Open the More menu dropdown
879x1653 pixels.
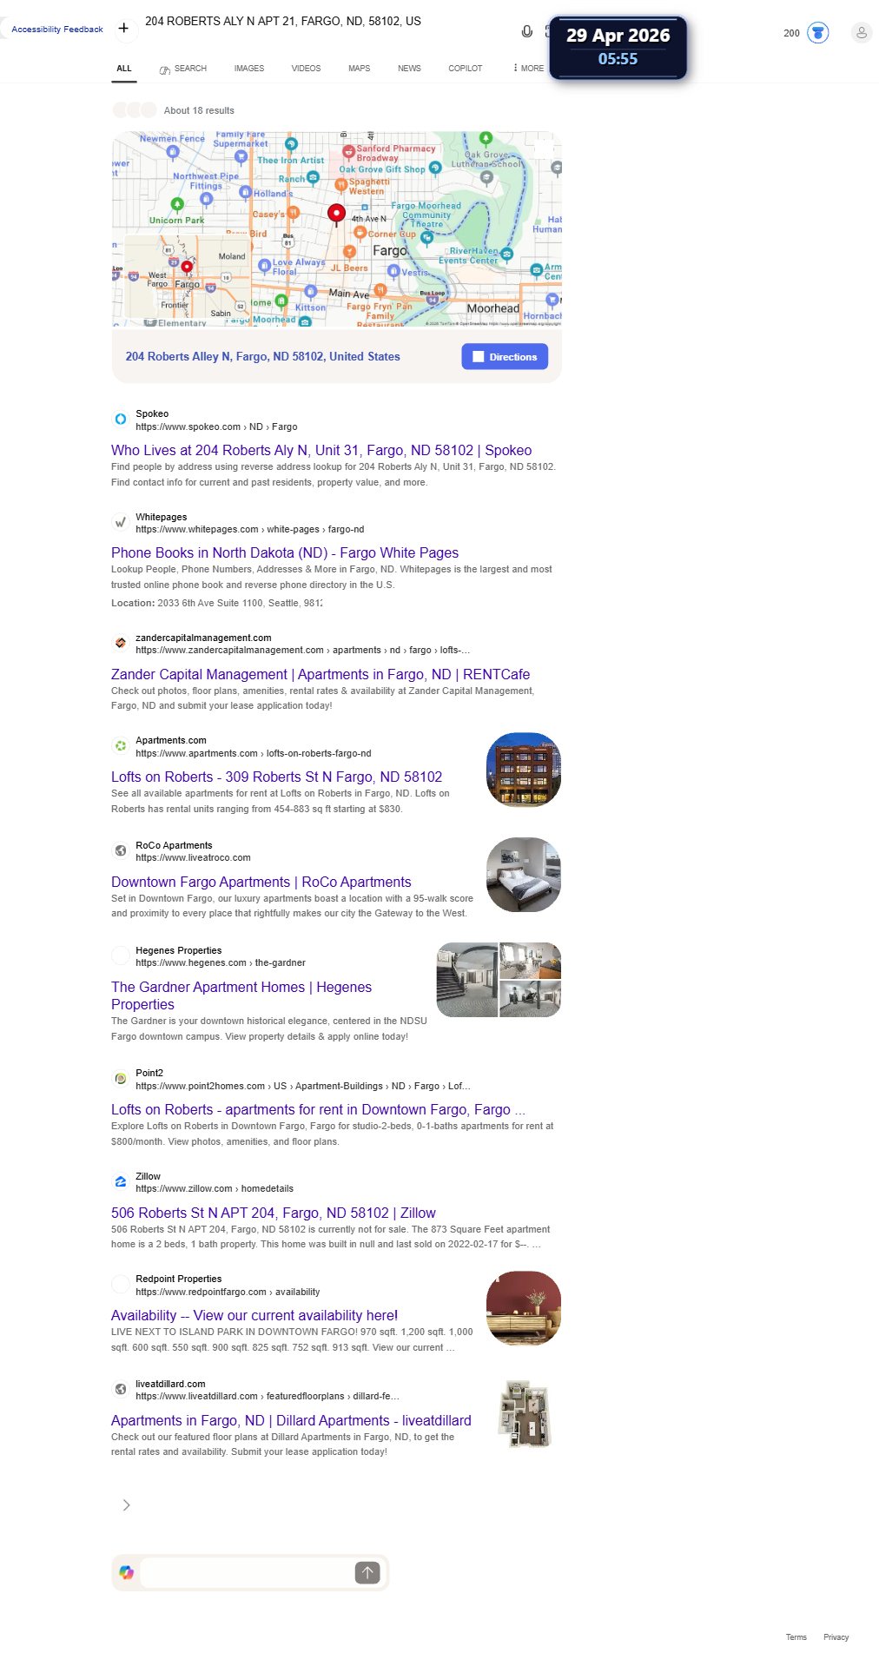tap(528, 68)
